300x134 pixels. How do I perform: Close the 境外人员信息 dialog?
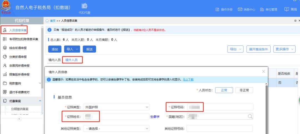264,71
